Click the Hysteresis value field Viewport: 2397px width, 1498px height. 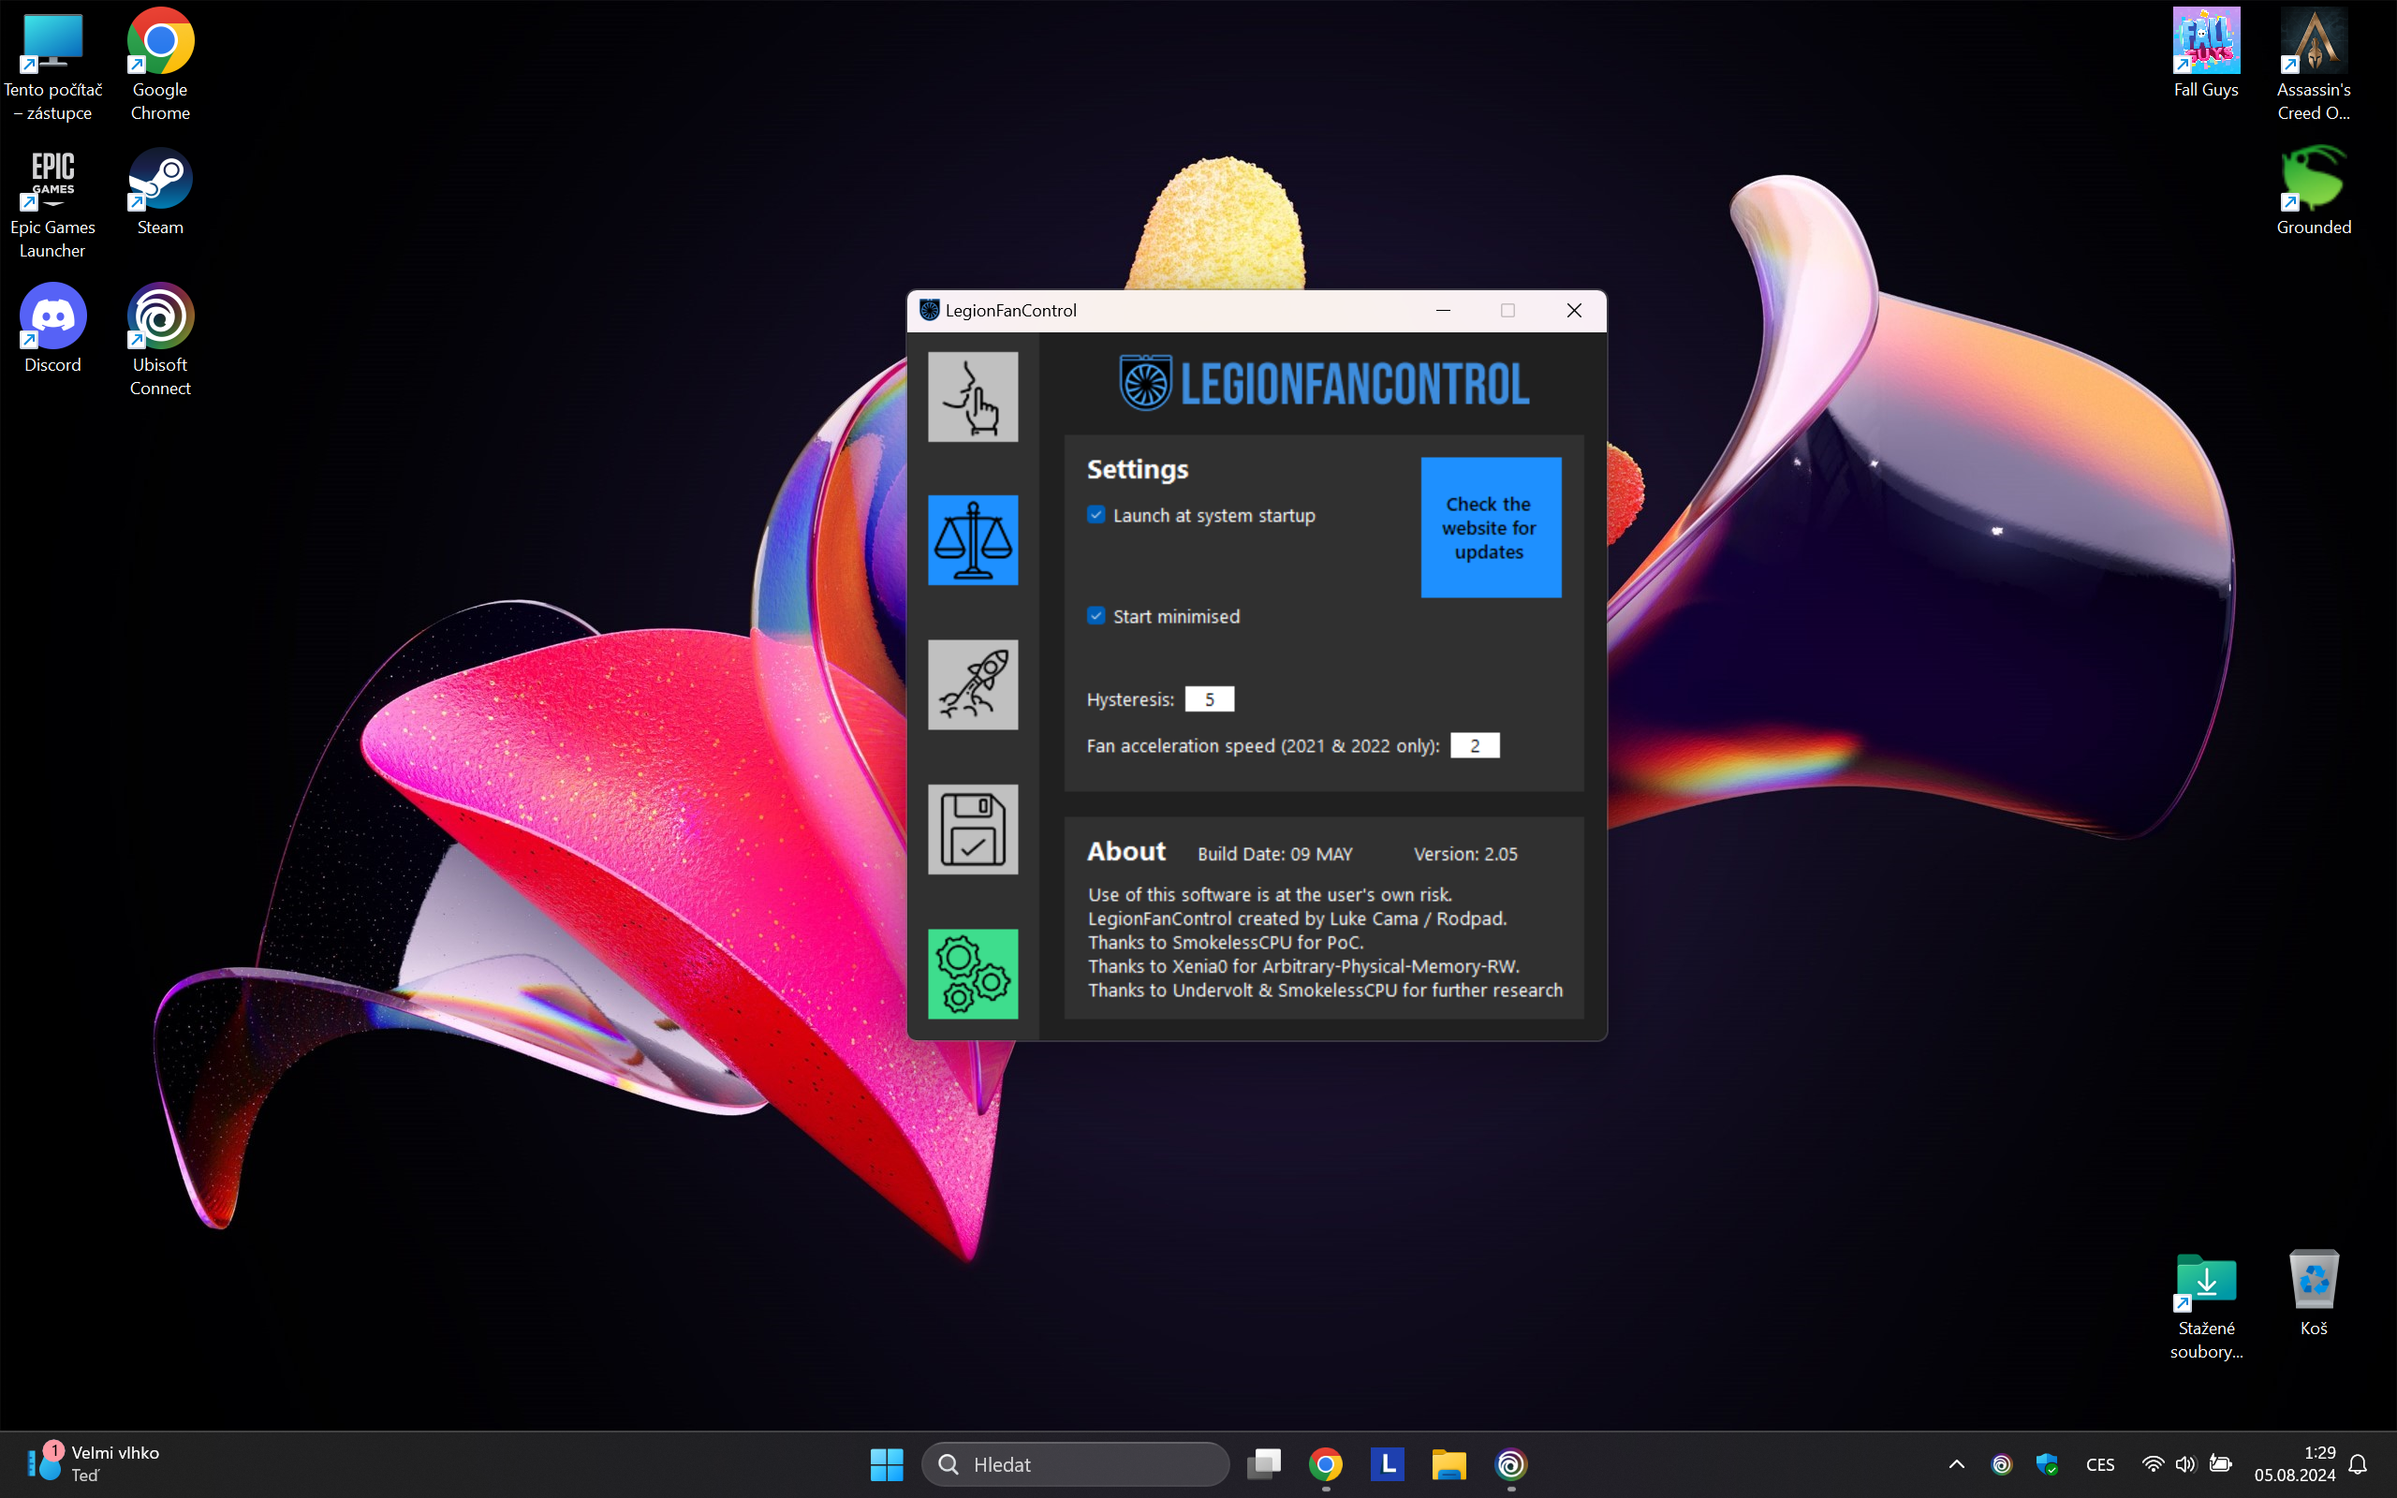(x=1210, y=699)
